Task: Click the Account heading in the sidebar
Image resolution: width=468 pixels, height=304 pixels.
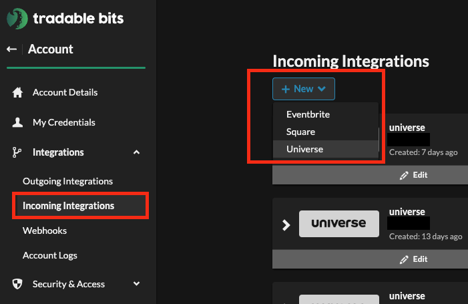Action: tap(51, 49)
